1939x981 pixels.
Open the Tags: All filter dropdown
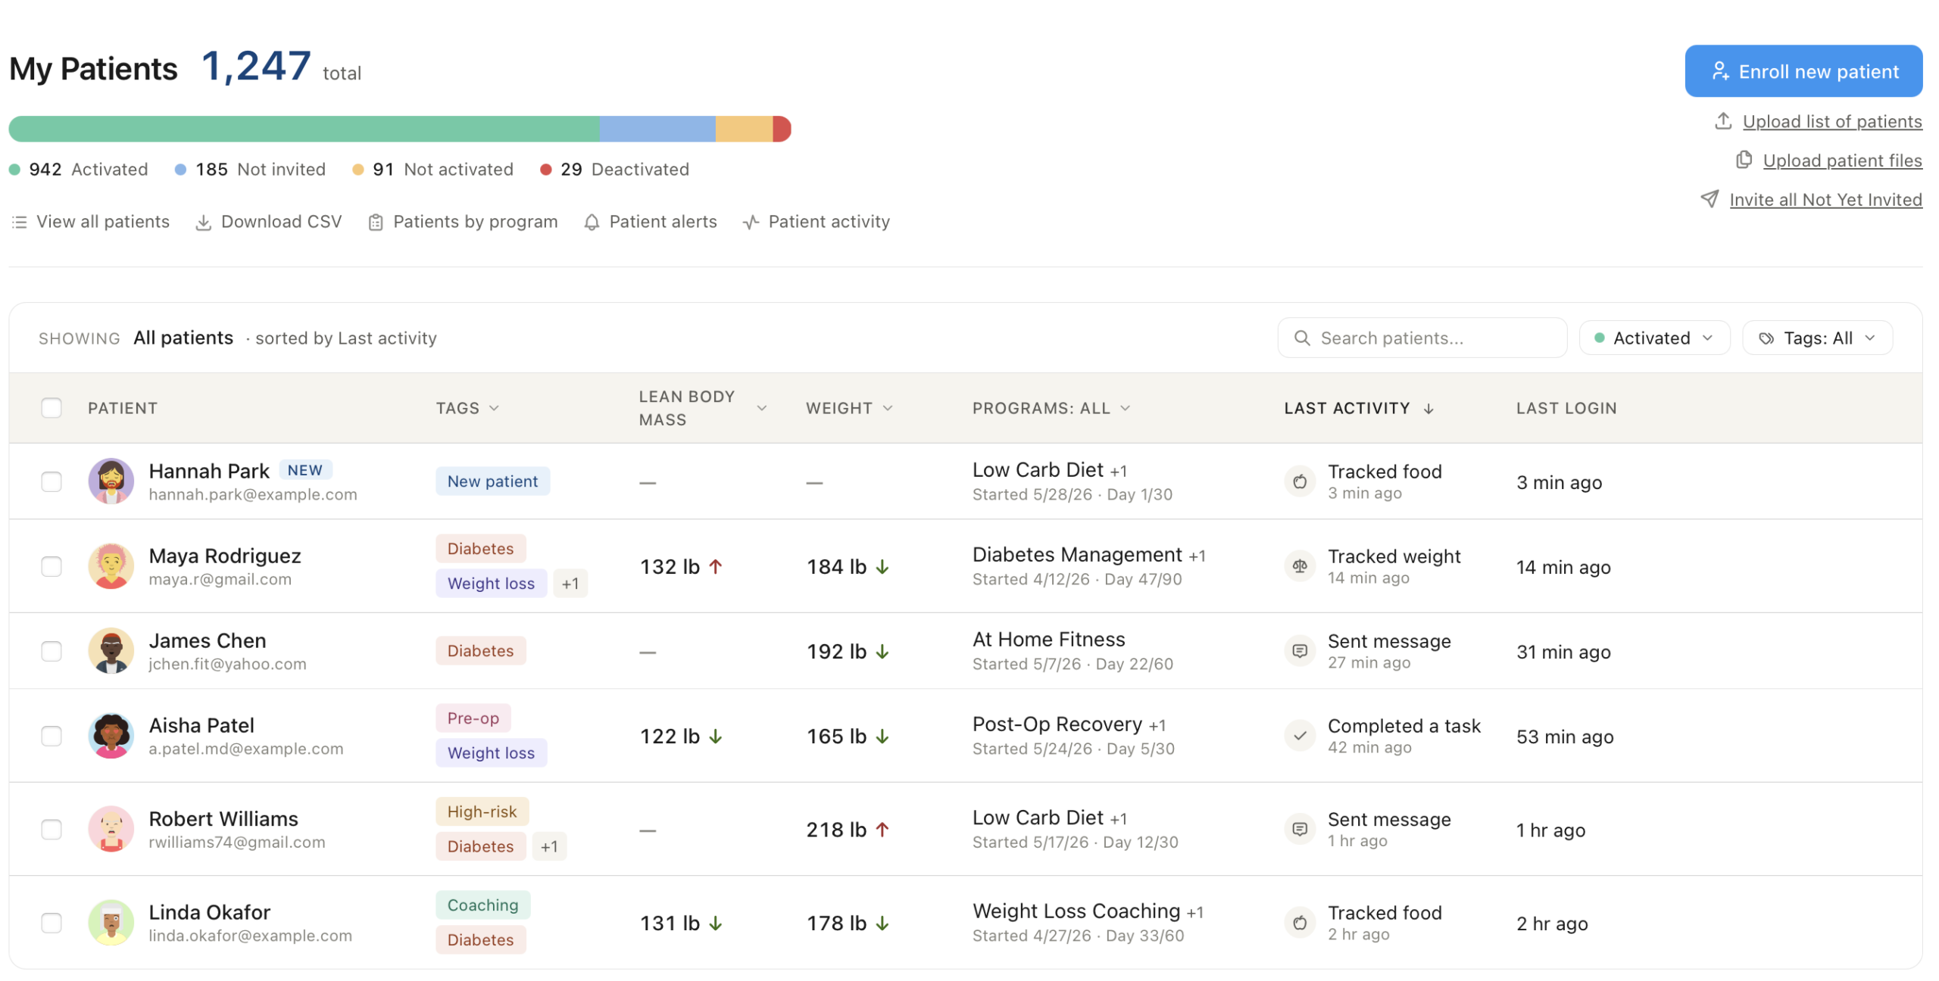point(1817,338)
